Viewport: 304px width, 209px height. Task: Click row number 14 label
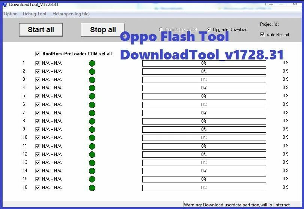pyautogui.click(x=25, y=170)
